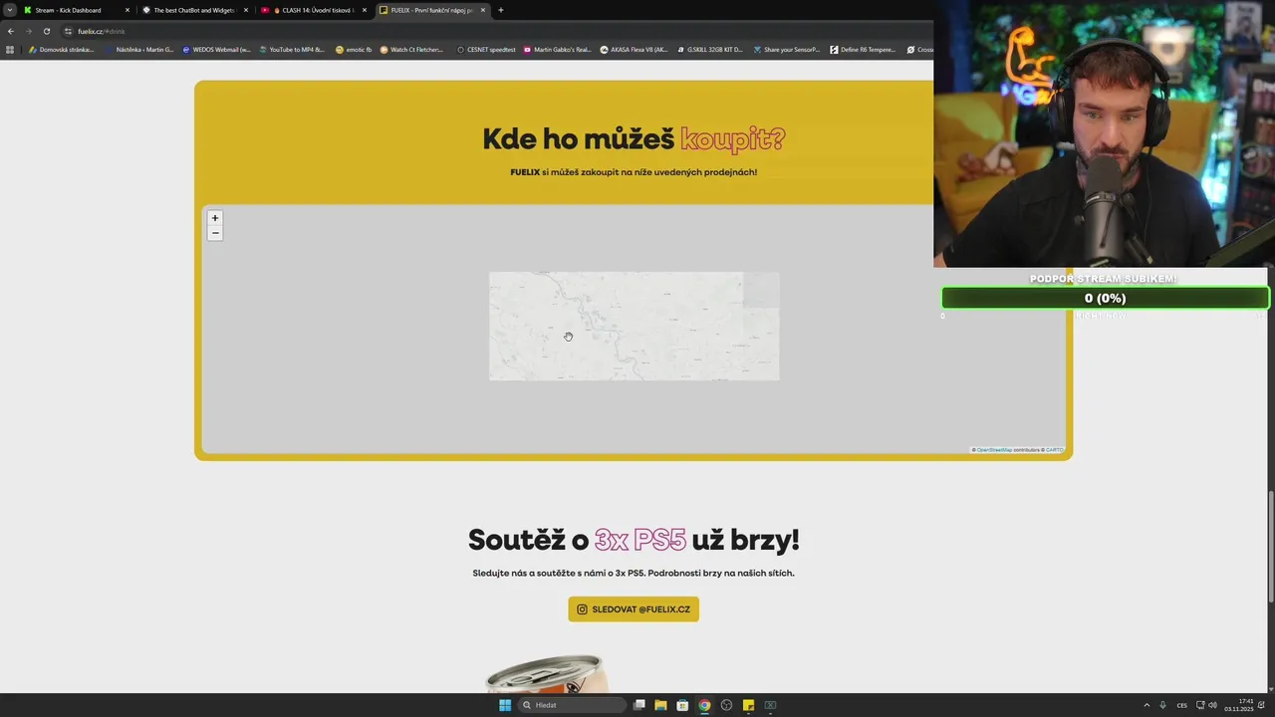Open the WEDOS Webmail bookmark
1275x717 pixels.
216,49
